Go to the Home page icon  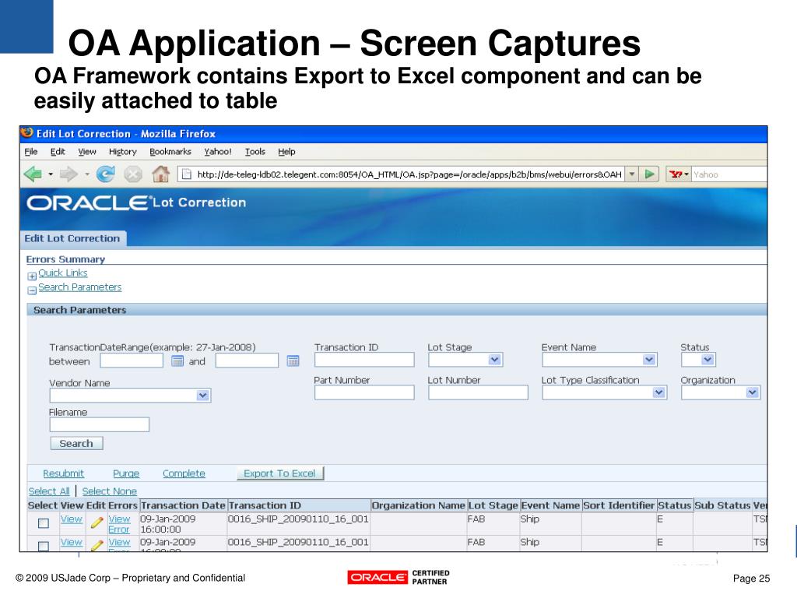pos(160,174)
